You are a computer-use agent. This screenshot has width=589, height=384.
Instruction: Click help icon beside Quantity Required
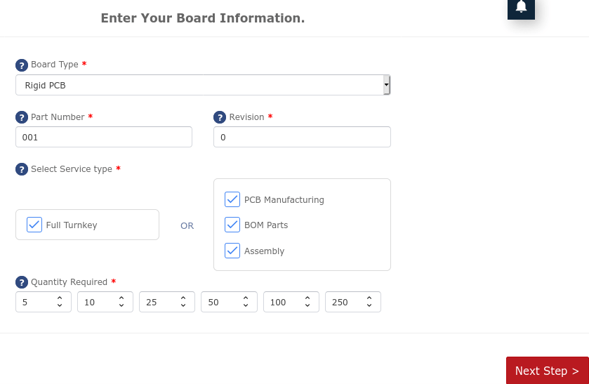coord(22,283)
